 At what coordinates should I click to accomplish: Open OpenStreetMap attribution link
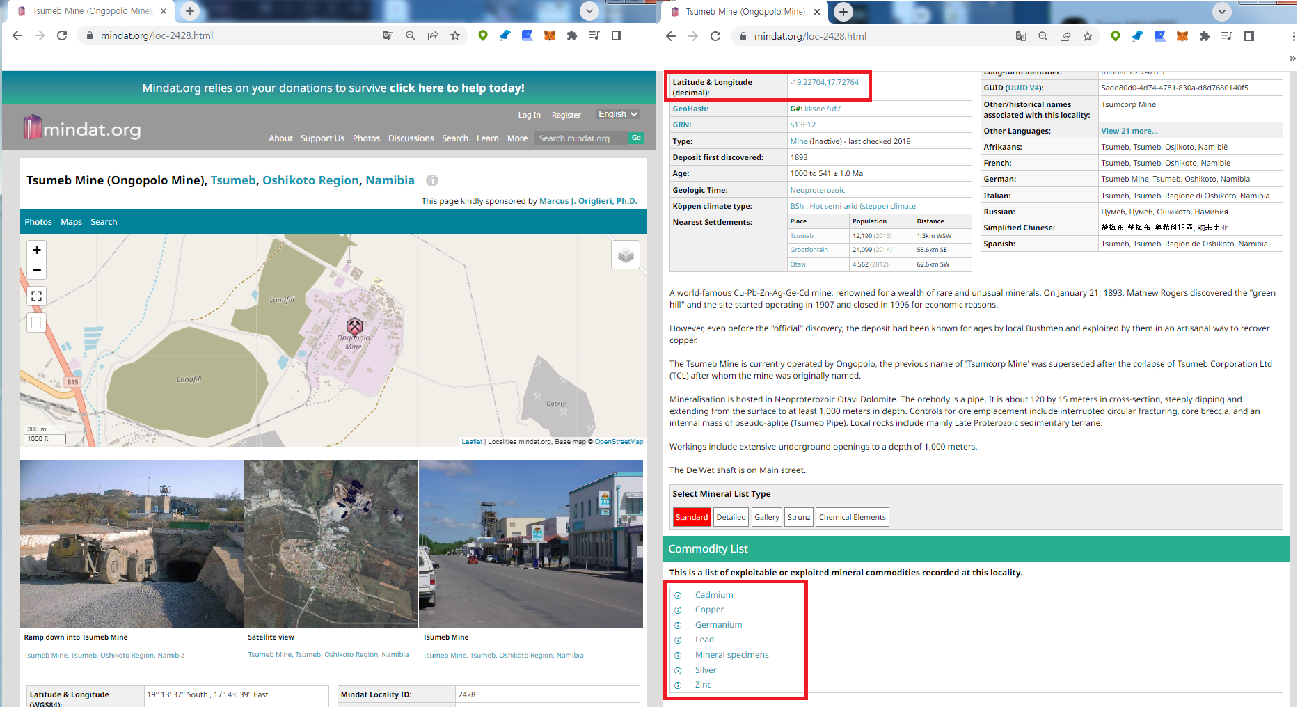coord(619,442)
